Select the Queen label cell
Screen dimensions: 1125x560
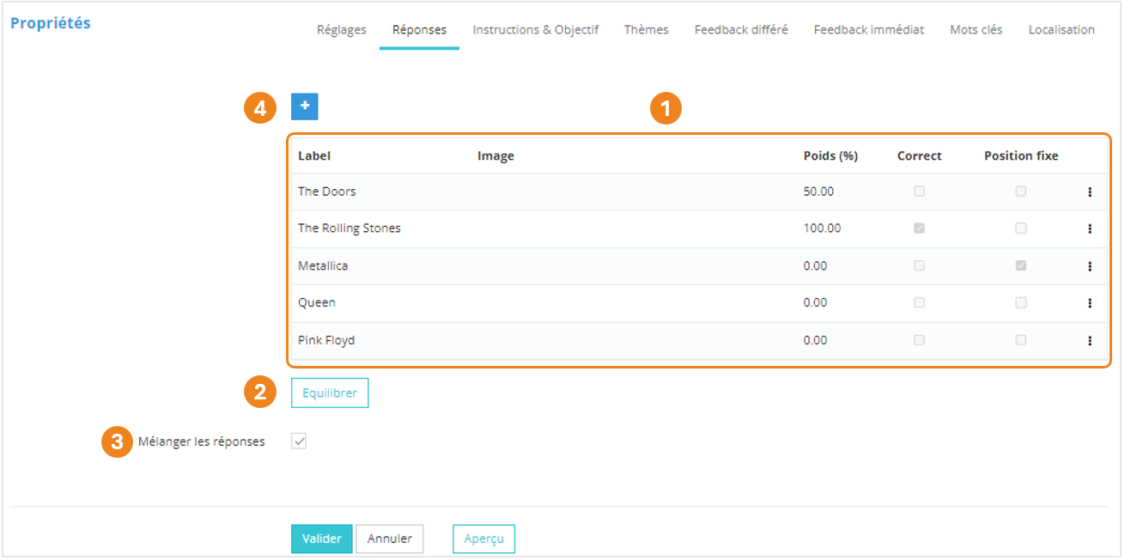(317, 303)
